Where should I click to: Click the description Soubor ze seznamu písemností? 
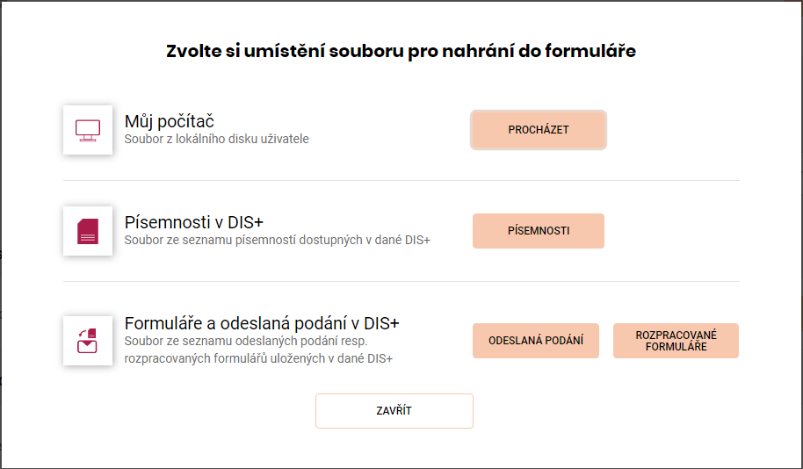click(277, 240)
